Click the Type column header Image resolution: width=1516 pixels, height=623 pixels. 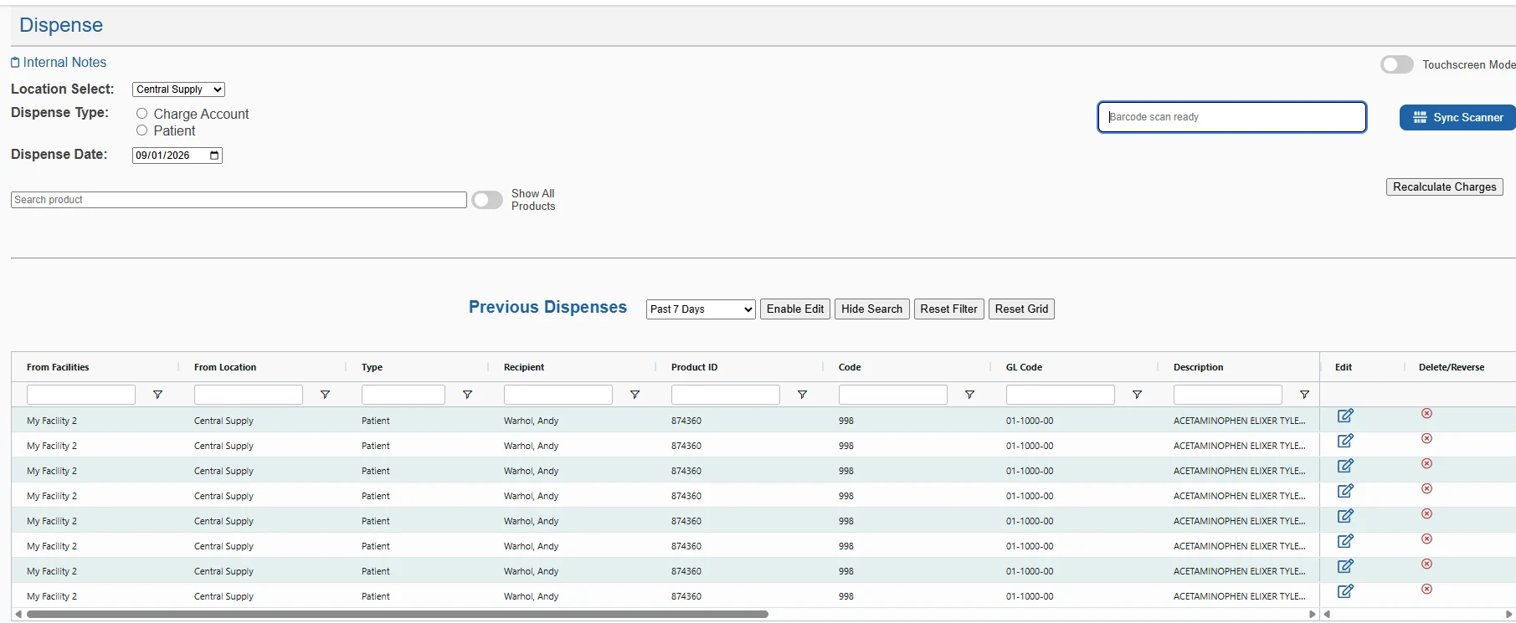373,367
